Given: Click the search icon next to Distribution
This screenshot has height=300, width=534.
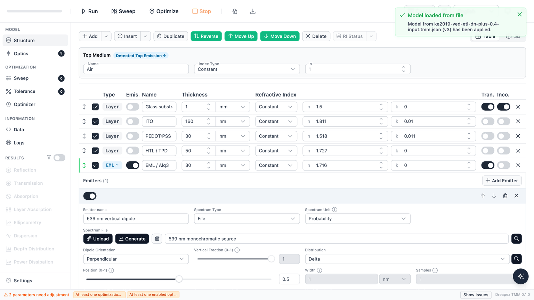Looking at the screenshot, I should pyautogui.click(x=516, y=259).
